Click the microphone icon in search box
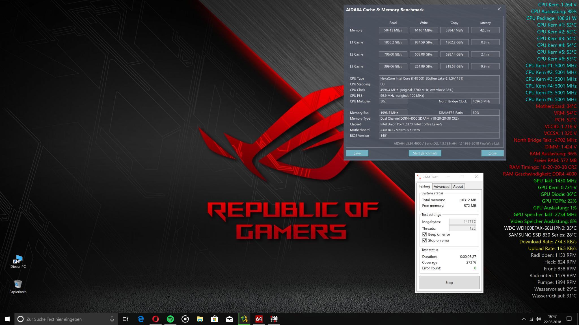 [112, 319]
